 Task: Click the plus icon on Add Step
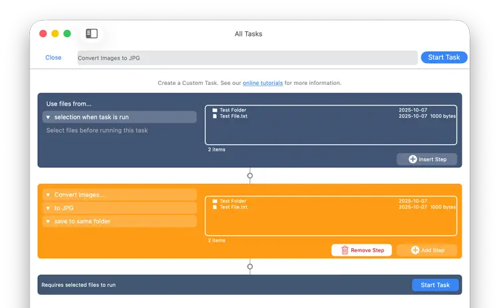click(x=415, y=250)
